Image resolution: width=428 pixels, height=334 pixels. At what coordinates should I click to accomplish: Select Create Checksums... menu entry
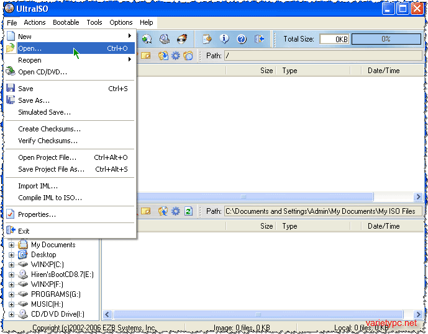click(x=70, y=129)
